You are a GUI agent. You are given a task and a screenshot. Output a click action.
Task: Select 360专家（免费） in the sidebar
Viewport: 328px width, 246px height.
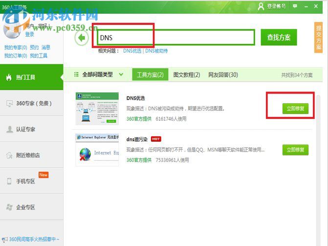point(32,103)
